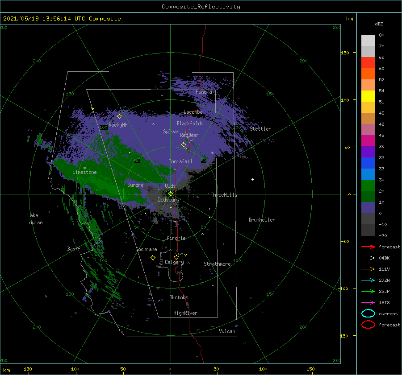Click the Strathmore label
This screenshot has width=402, height=375.
[x=217, y=264]
